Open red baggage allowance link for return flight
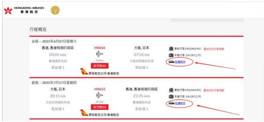 [x=214, y=90]
